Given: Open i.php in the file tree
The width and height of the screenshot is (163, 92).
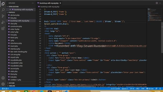Looking at the screenshot, I should click(12, 40).
